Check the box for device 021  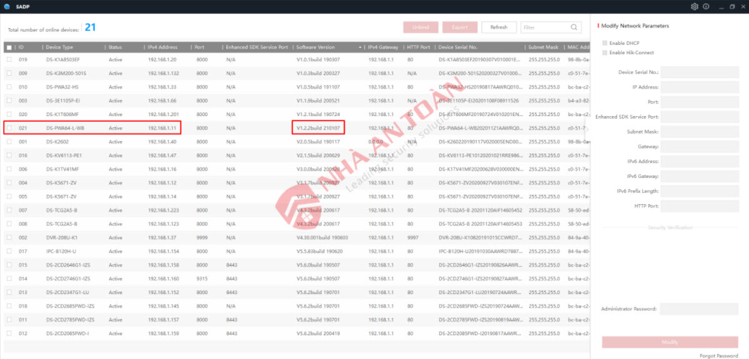coord(9,129)
